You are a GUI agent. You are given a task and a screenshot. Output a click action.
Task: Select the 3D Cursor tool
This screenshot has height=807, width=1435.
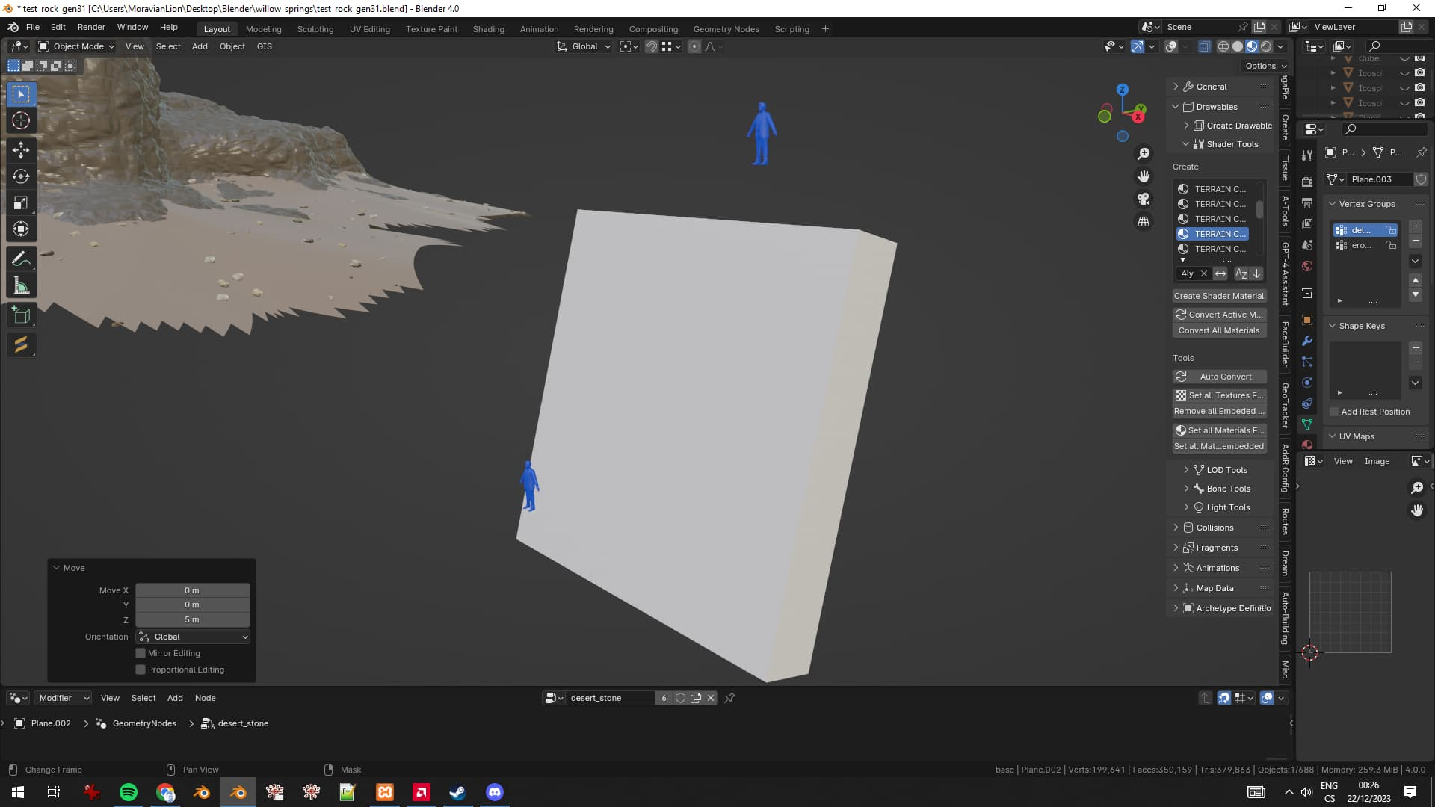click(x=21, y=120)
